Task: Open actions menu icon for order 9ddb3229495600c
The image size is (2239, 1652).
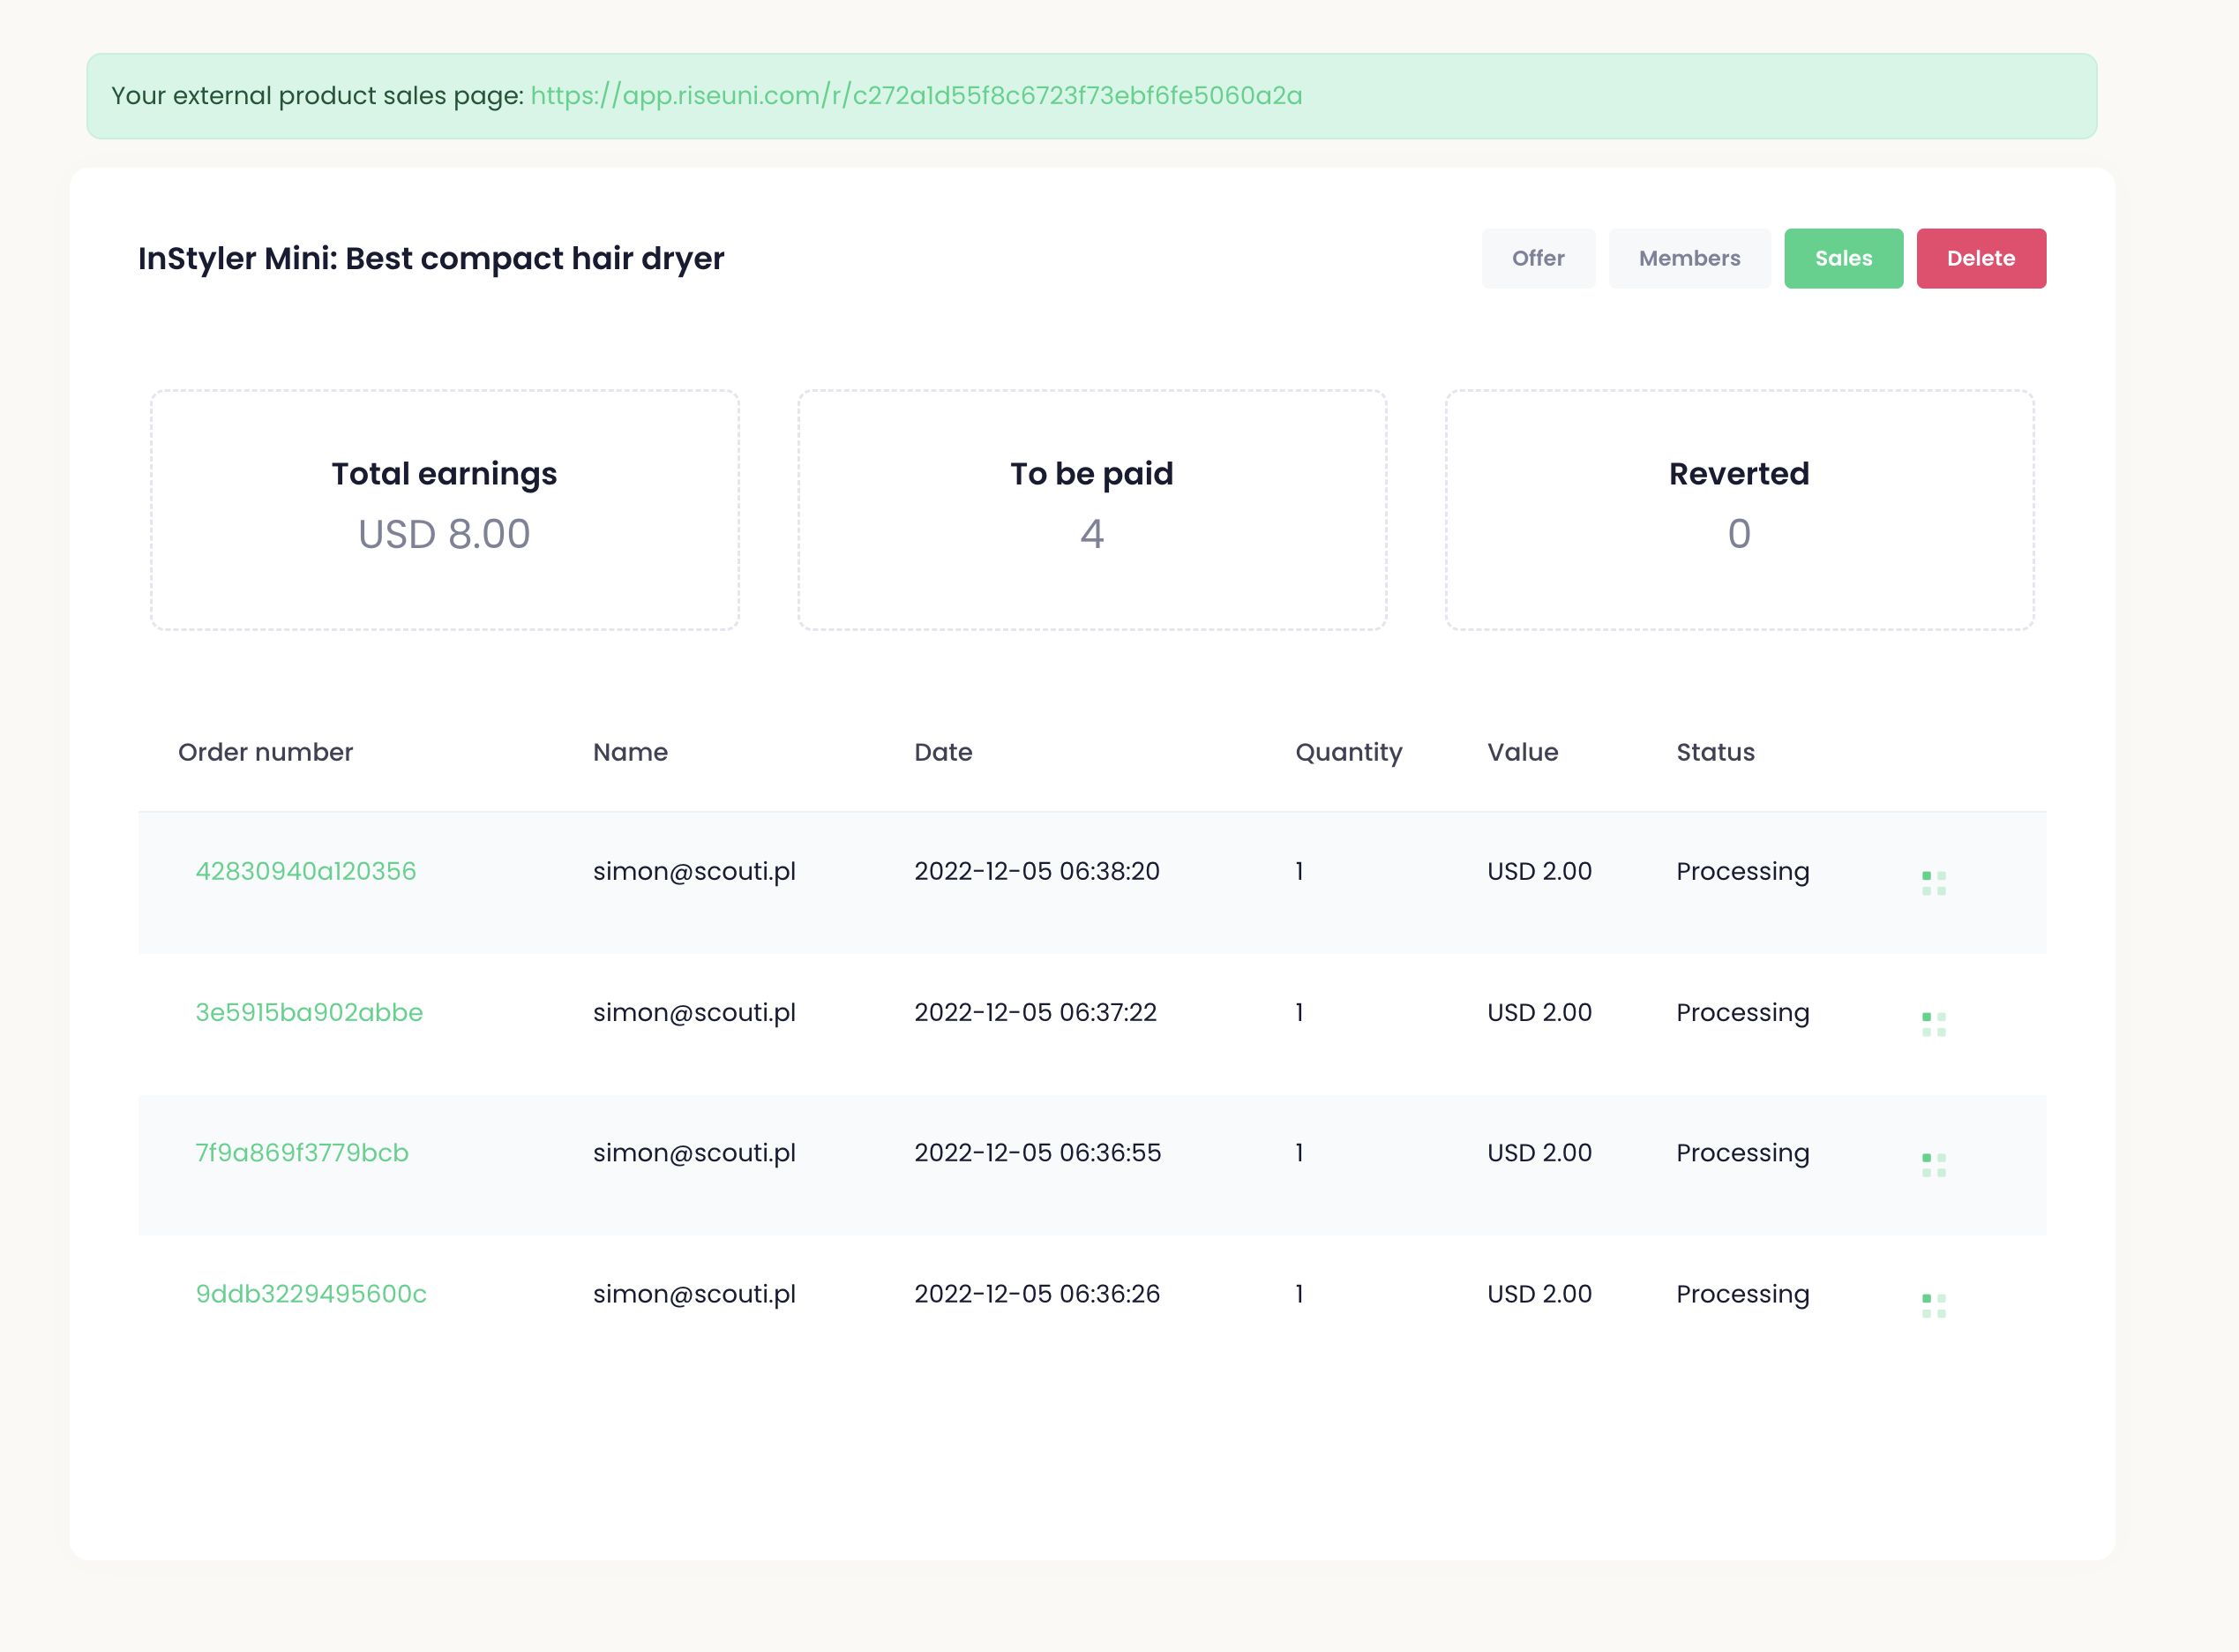Action: (x=1933, y=1306)
